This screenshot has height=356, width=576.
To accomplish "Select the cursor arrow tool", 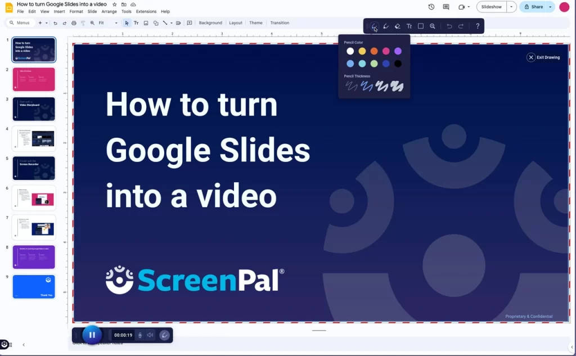I will [127, 23].
